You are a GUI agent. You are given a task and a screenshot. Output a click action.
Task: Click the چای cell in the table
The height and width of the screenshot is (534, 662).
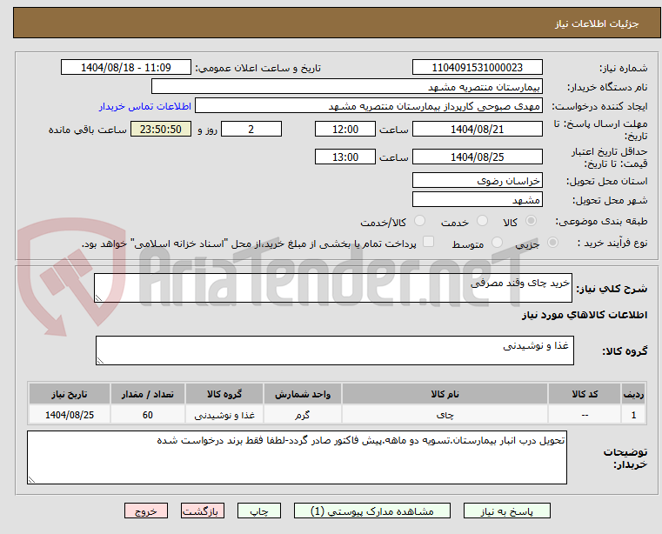pyautogui.click(x=445, y=415)
